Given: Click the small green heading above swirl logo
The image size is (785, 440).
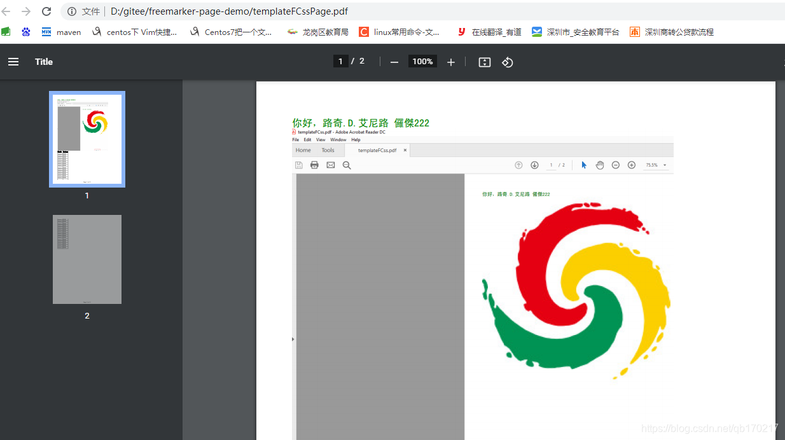Looking at the screenshot, I should click(516, 194).
